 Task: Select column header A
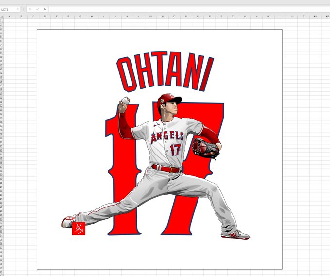tap(10, 17)
